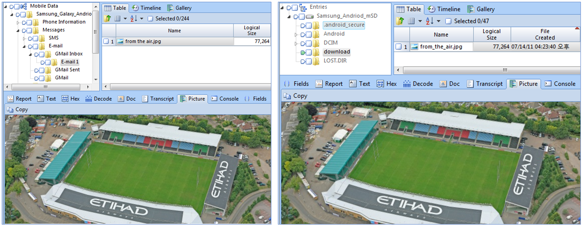Viewport: 583px width, 227px height.
Task: Click the columns layout icon in left window
Action: pyautogui.click(x=117, y=19)
